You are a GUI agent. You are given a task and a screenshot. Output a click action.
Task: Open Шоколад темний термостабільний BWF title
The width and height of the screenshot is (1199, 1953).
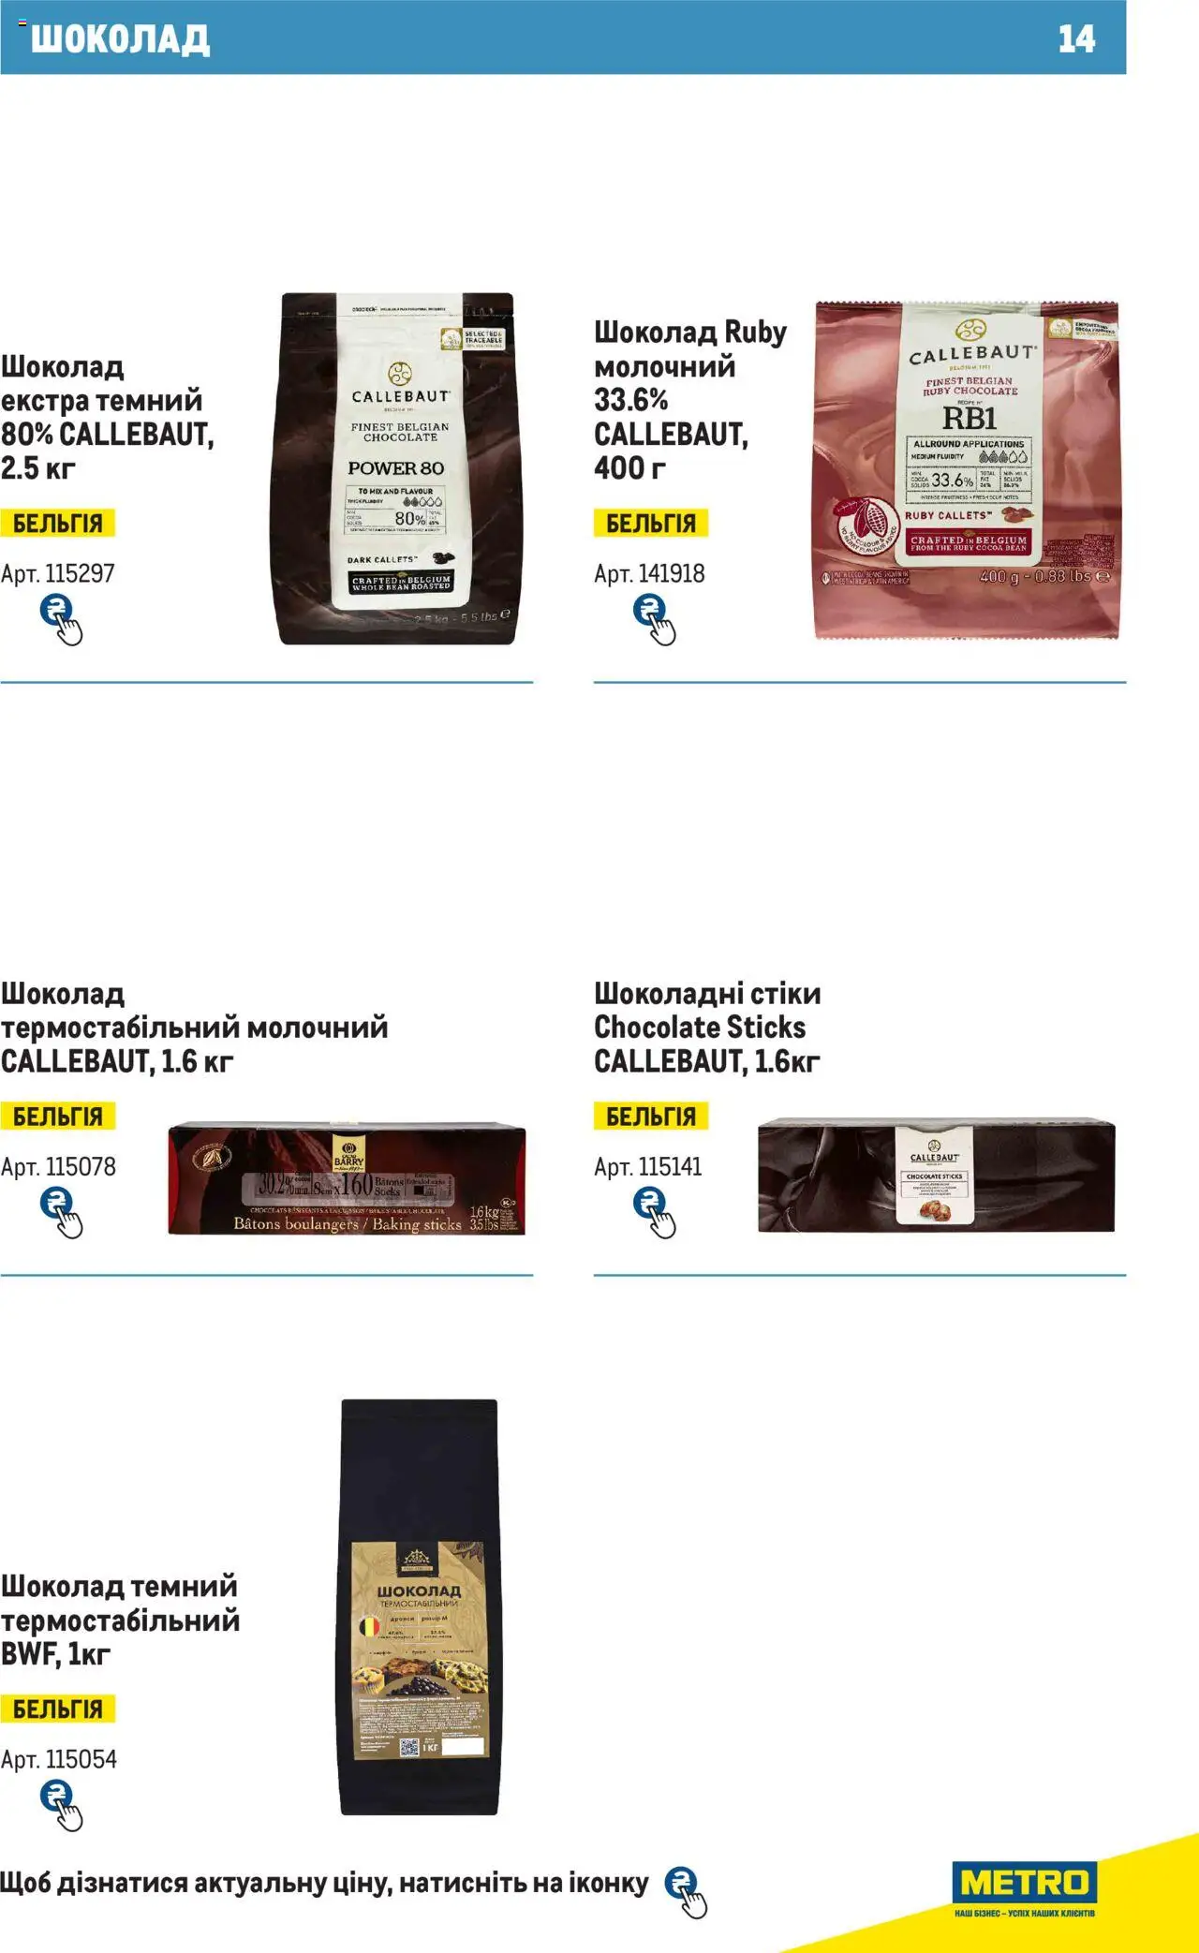[120, 1620]
